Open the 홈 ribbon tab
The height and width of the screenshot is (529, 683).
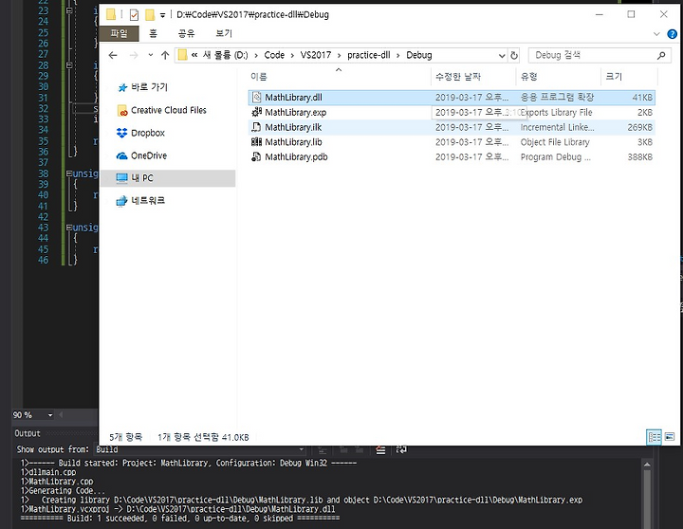click(153, 33)
